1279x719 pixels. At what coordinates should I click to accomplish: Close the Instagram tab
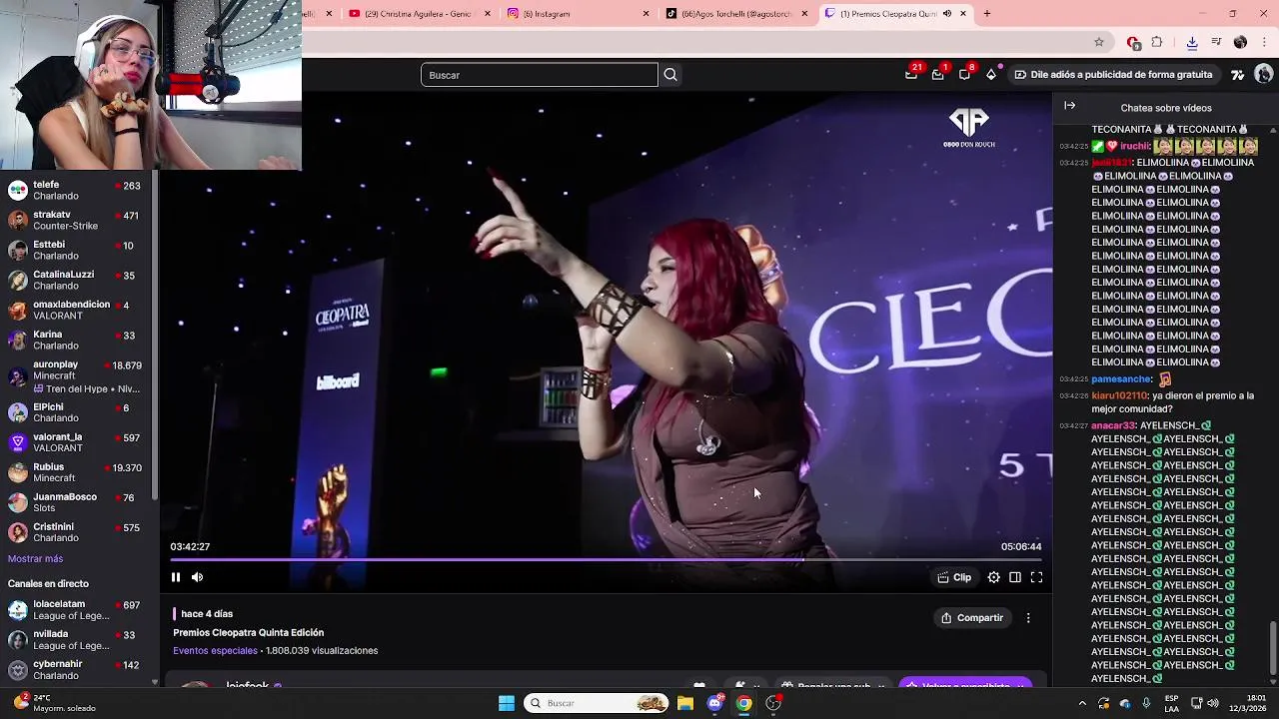click(645, 14)
